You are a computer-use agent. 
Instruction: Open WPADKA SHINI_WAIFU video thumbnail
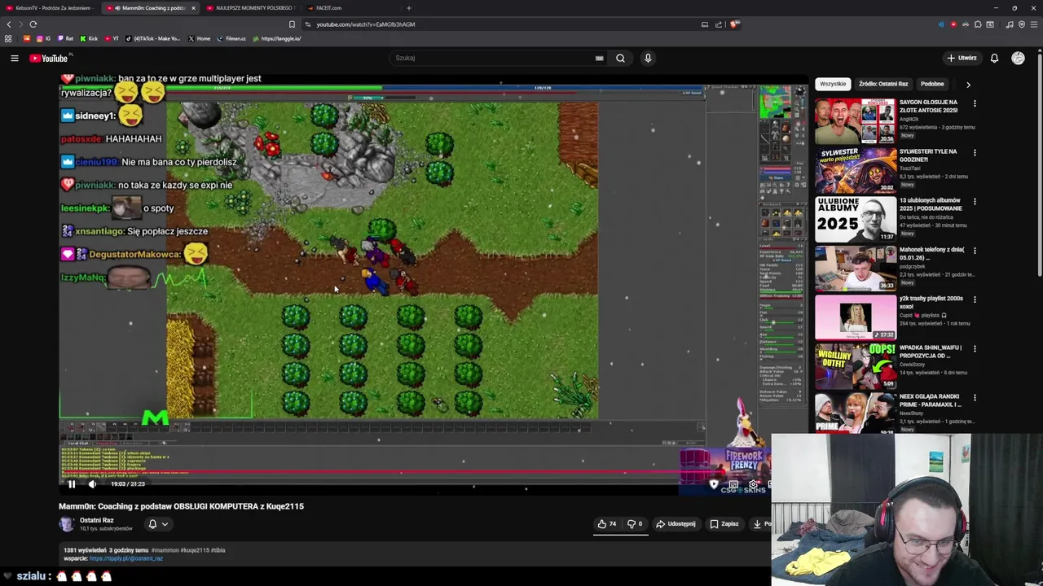coord(856,366)
